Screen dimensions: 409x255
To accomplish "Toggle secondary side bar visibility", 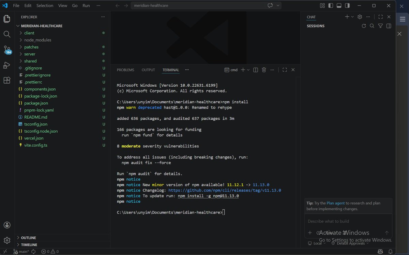I will pos(347,5).
